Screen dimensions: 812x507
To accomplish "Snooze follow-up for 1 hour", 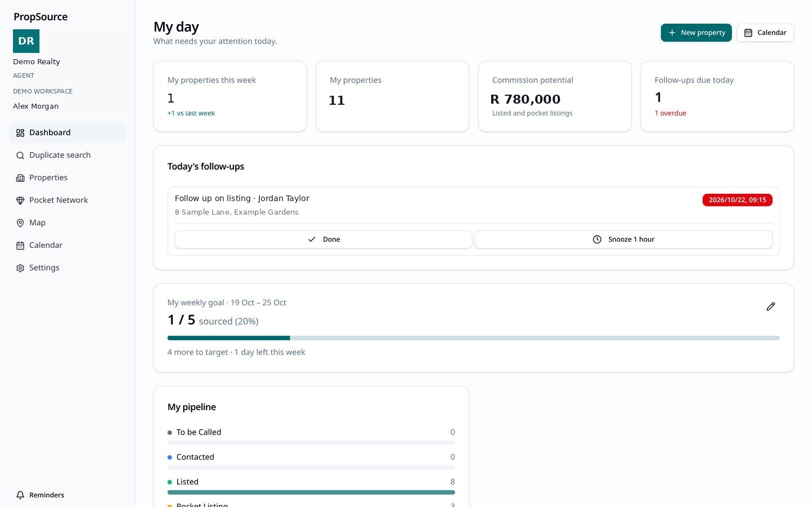I will [x=624, y=239].
